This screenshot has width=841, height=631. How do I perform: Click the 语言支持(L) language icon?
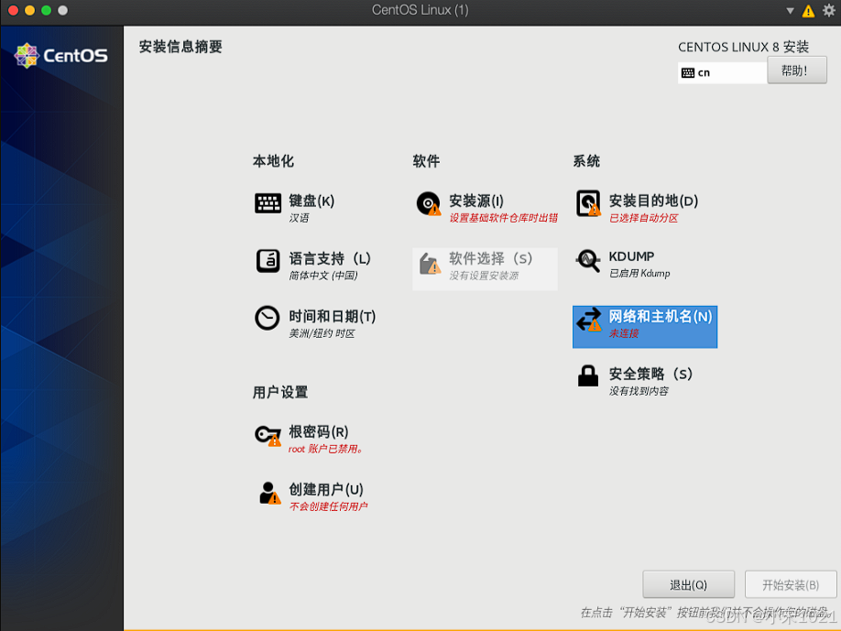[x=268, y=261]
